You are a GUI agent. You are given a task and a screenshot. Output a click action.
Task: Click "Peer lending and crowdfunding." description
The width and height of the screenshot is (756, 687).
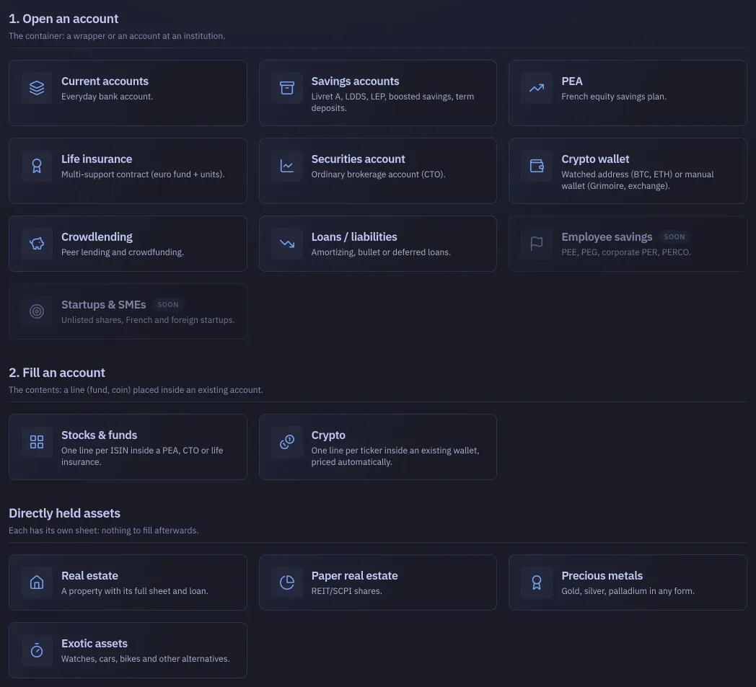pyautogui.click(x=123, y=252)
